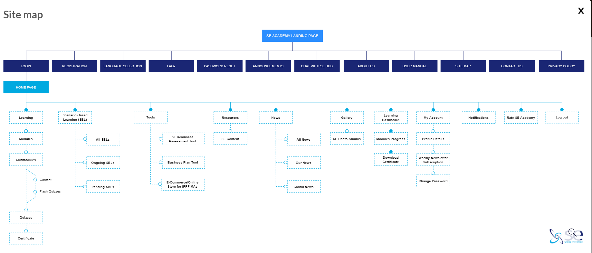
Task: Select the Language Selection box
Action: point(123,66)
